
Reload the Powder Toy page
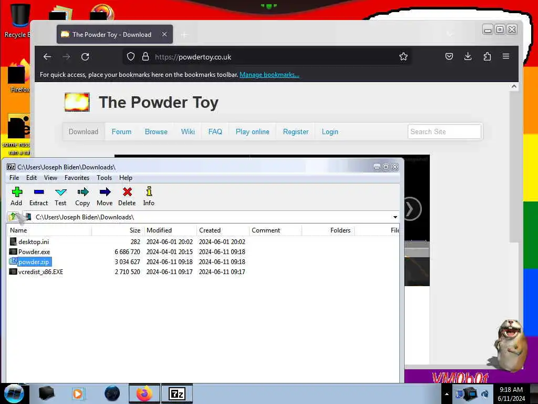click(85, 57)
